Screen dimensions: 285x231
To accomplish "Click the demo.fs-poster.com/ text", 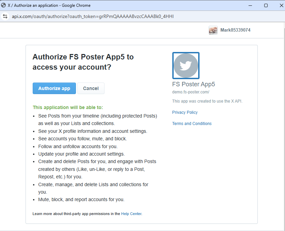I will coord(191,92).
